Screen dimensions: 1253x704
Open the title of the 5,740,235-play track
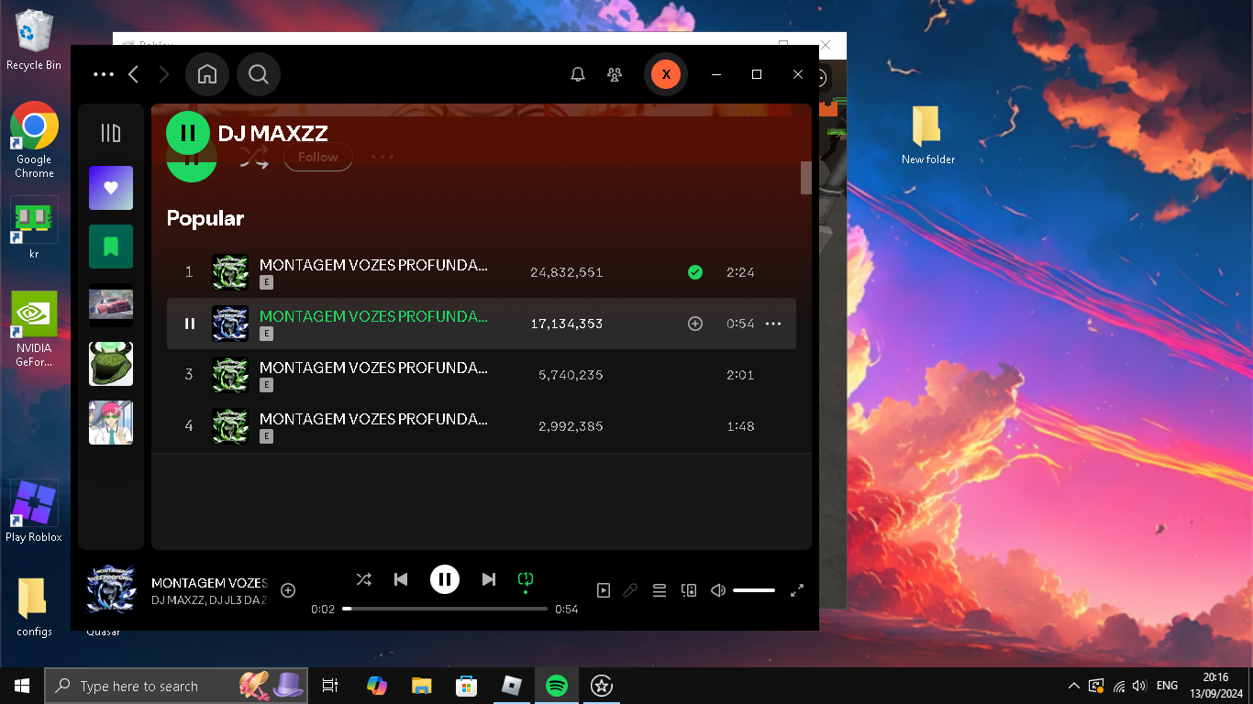coord(373,368)
